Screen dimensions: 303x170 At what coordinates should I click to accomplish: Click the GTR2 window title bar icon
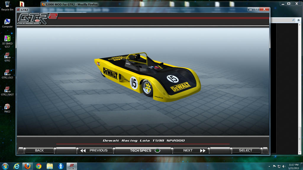(x=18, y=10)
